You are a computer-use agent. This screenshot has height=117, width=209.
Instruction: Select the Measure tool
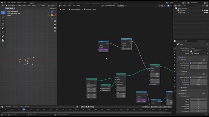tap(3, 40)
